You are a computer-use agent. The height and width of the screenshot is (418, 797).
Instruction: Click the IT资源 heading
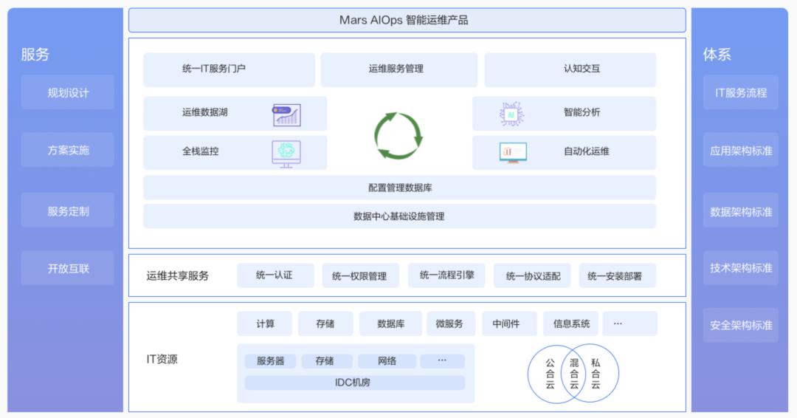(x=162, y=359)
